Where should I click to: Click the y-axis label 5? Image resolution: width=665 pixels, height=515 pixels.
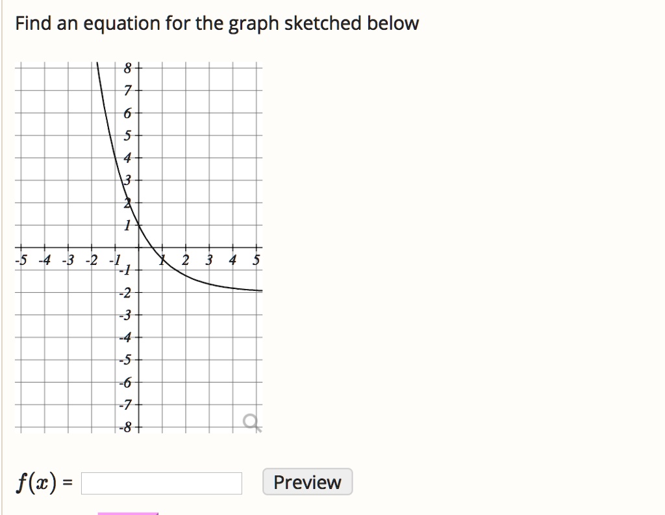[x=128, y=136]
